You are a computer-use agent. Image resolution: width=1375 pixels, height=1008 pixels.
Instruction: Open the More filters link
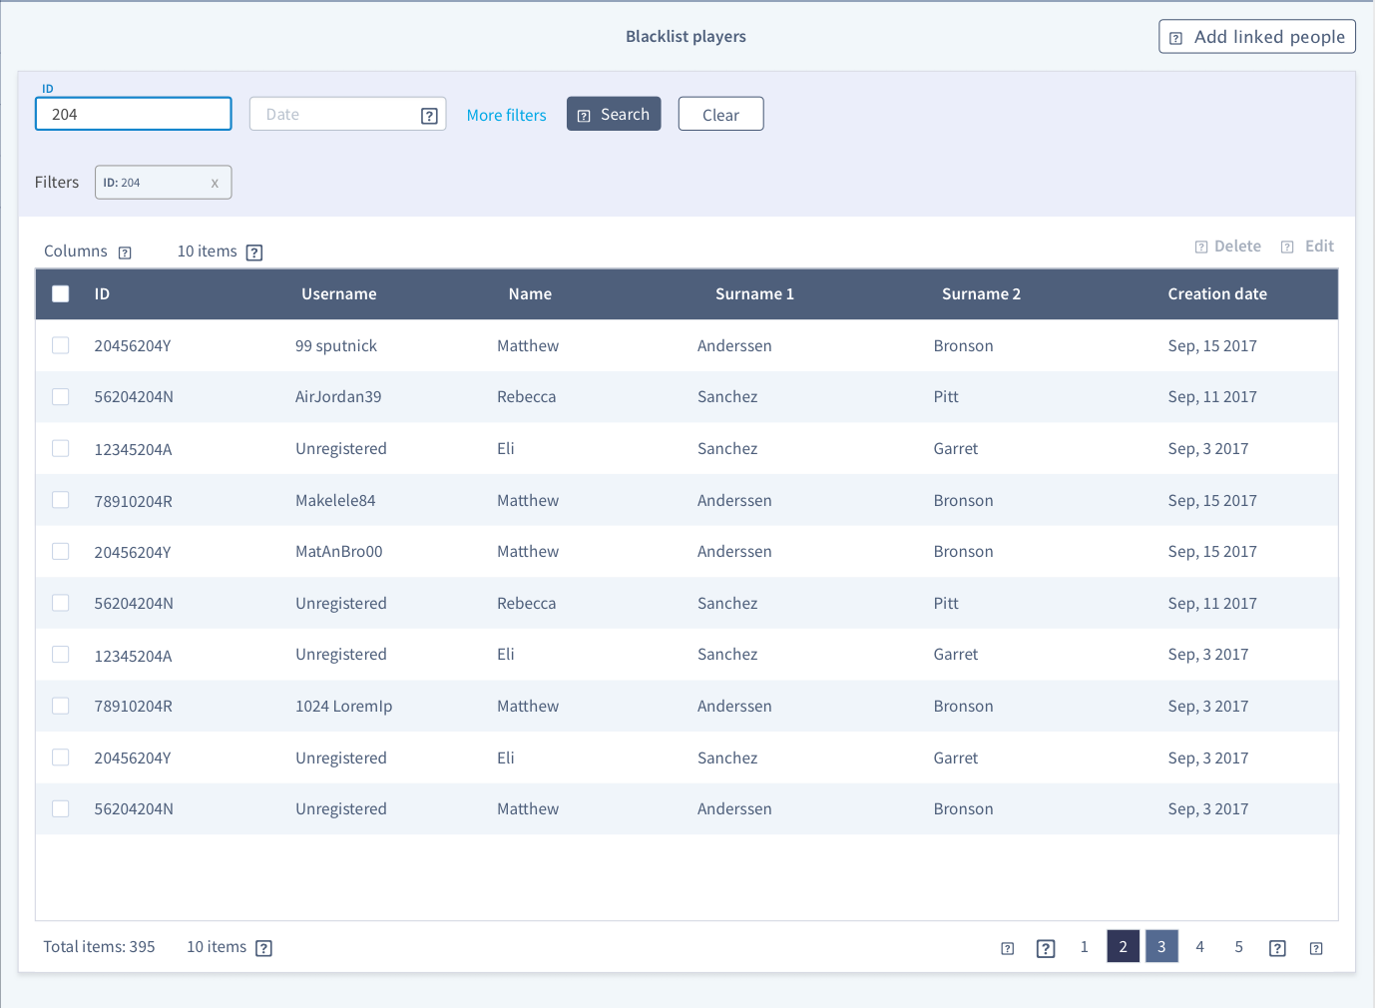coord(507,116)
